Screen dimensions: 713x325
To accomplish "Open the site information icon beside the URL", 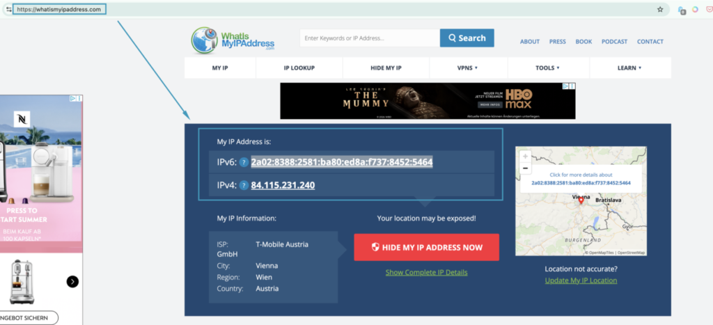I will click(x=8, y=9).
